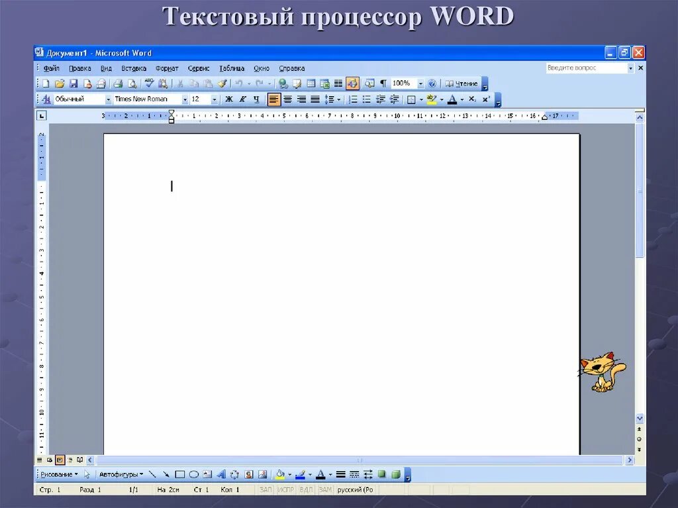The image size is (678, 508).
Task: Toggle subscript formatting
Action: 472,99
